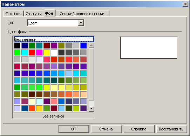190x136 pixels.
Task: Choose the maroon swatch in the top row
Action: pyautogui.click(x=47, y=46)
